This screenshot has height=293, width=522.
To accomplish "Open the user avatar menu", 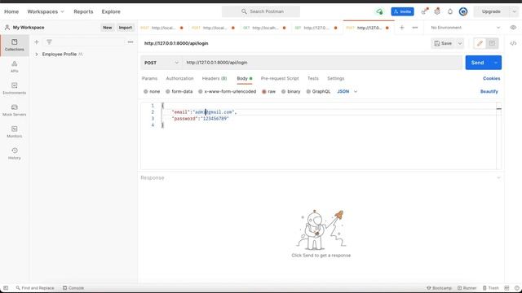I will click(x=463, y=11).
